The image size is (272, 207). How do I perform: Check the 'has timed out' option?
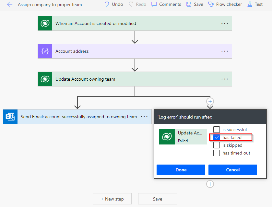[216, 153]
